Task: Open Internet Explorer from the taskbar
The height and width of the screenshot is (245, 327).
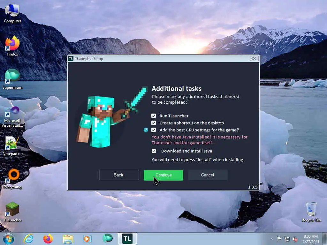Action: (x=28, y=239)
